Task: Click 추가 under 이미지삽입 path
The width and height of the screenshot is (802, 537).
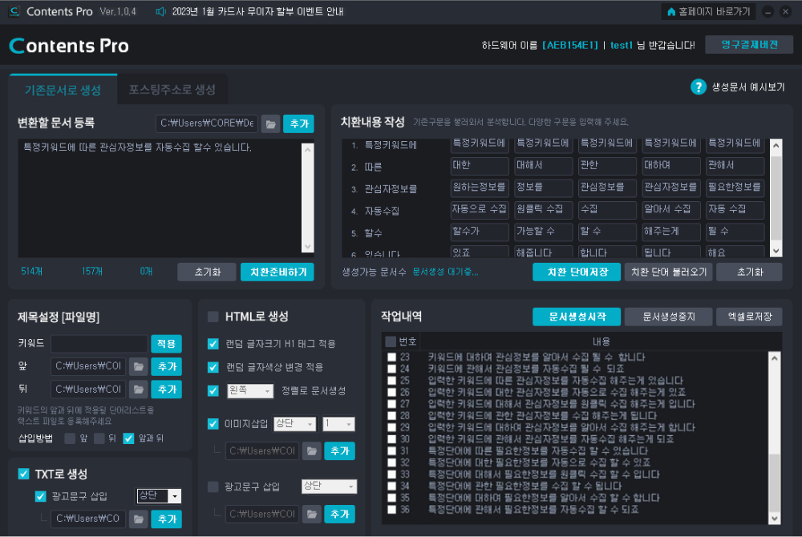Action: 339,451
